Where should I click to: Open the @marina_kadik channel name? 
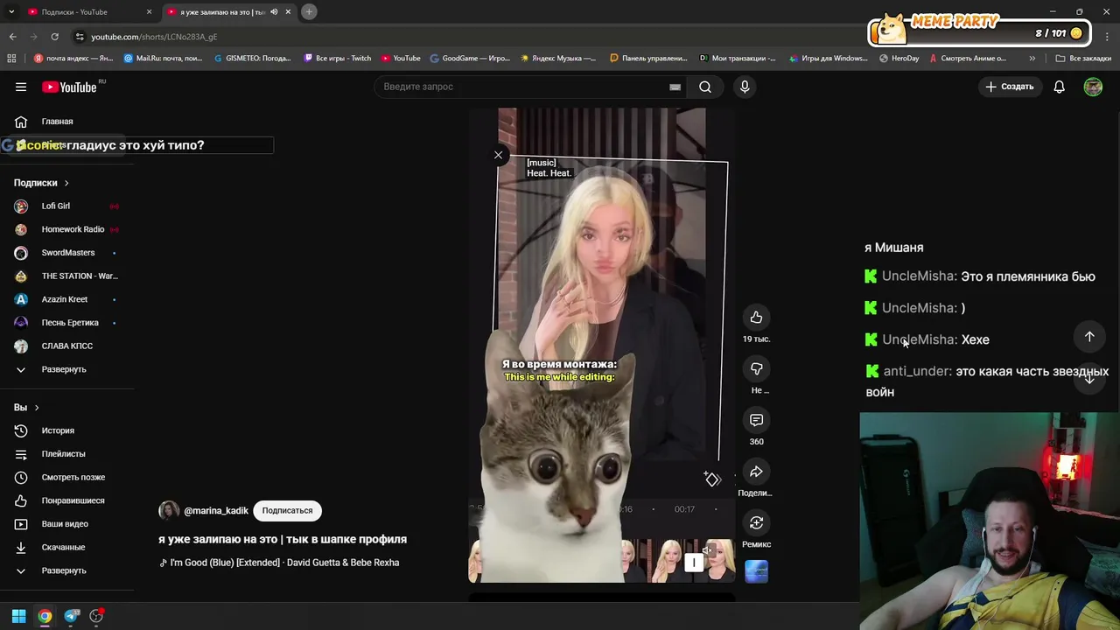[216, 511]
